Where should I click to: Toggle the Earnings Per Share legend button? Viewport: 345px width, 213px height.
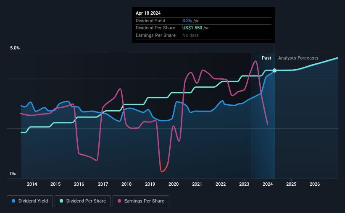click(141, 201)
